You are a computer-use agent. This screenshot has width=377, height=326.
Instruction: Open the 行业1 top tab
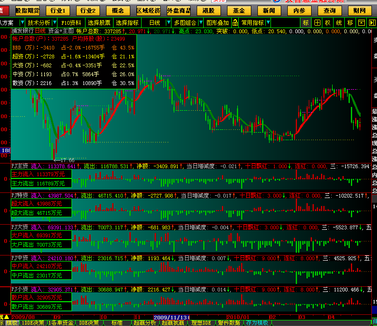click(x=58, y=11)
